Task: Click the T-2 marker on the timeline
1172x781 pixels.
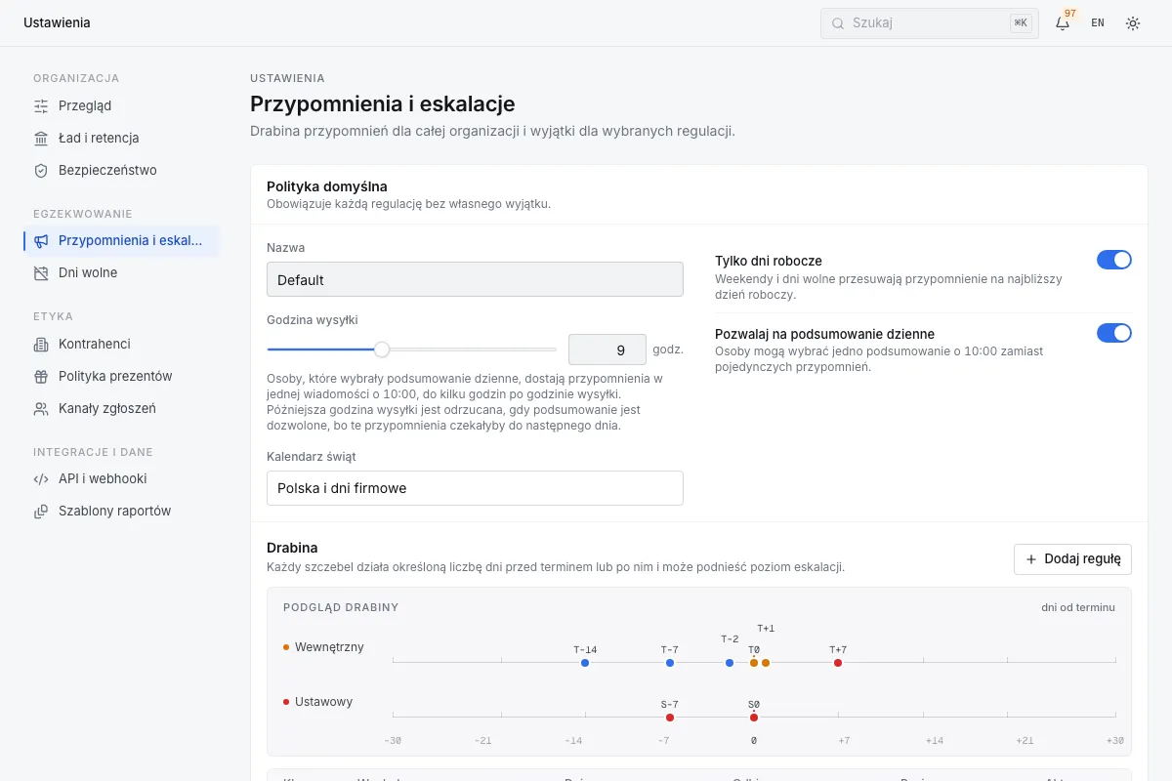Action: click(730, 663)
